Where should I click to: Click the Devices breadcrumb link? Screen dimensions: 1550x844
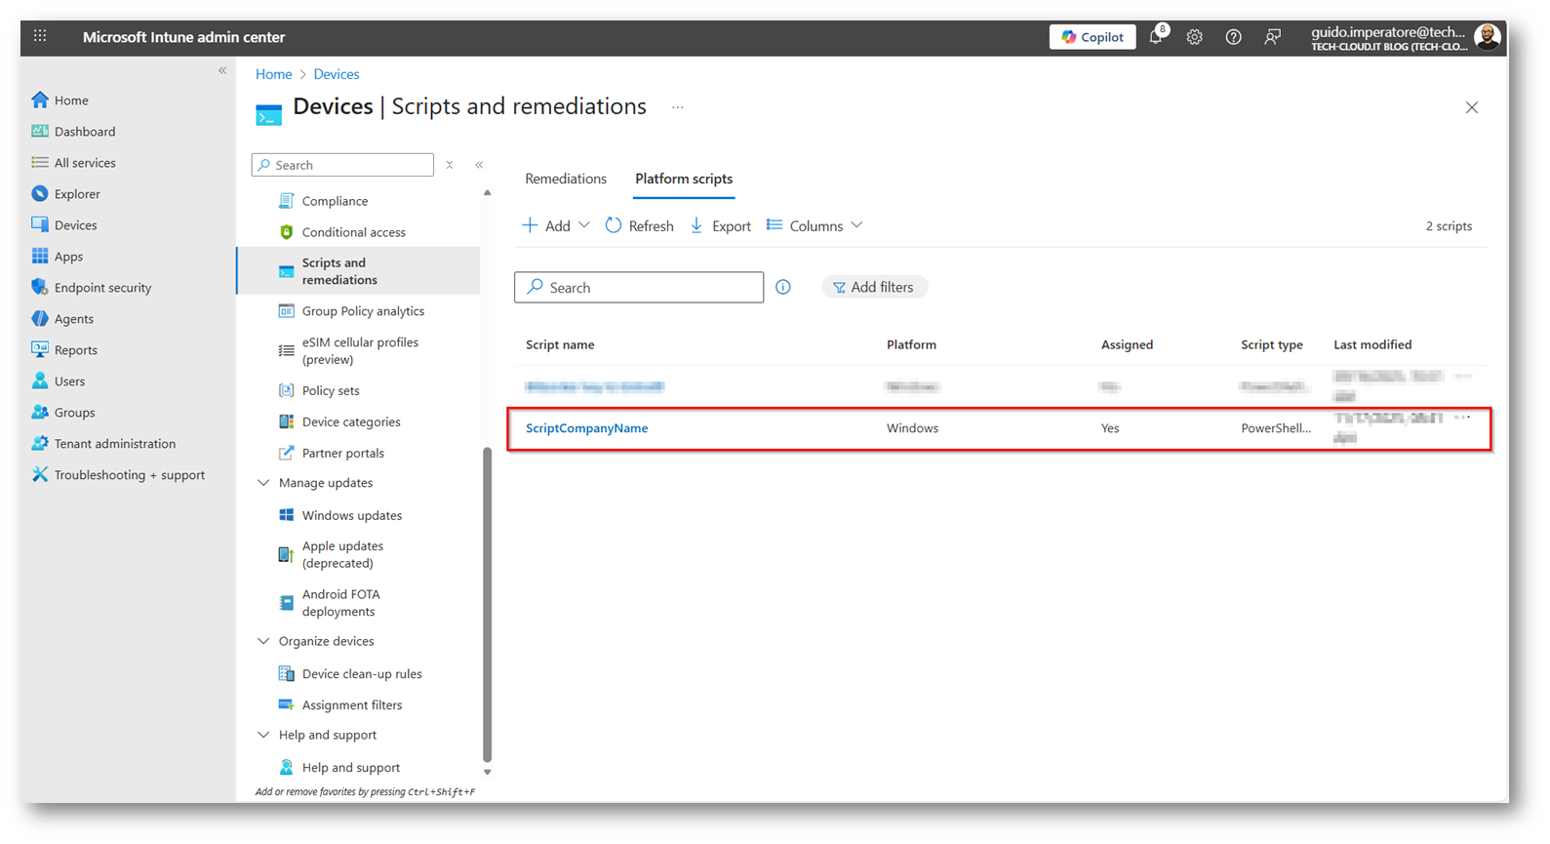coord(336,74)
